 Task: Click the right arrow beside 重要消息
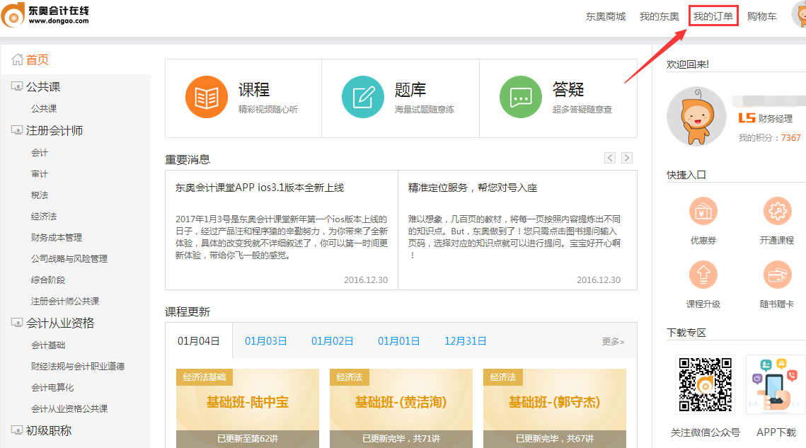[x=626, y=158]
